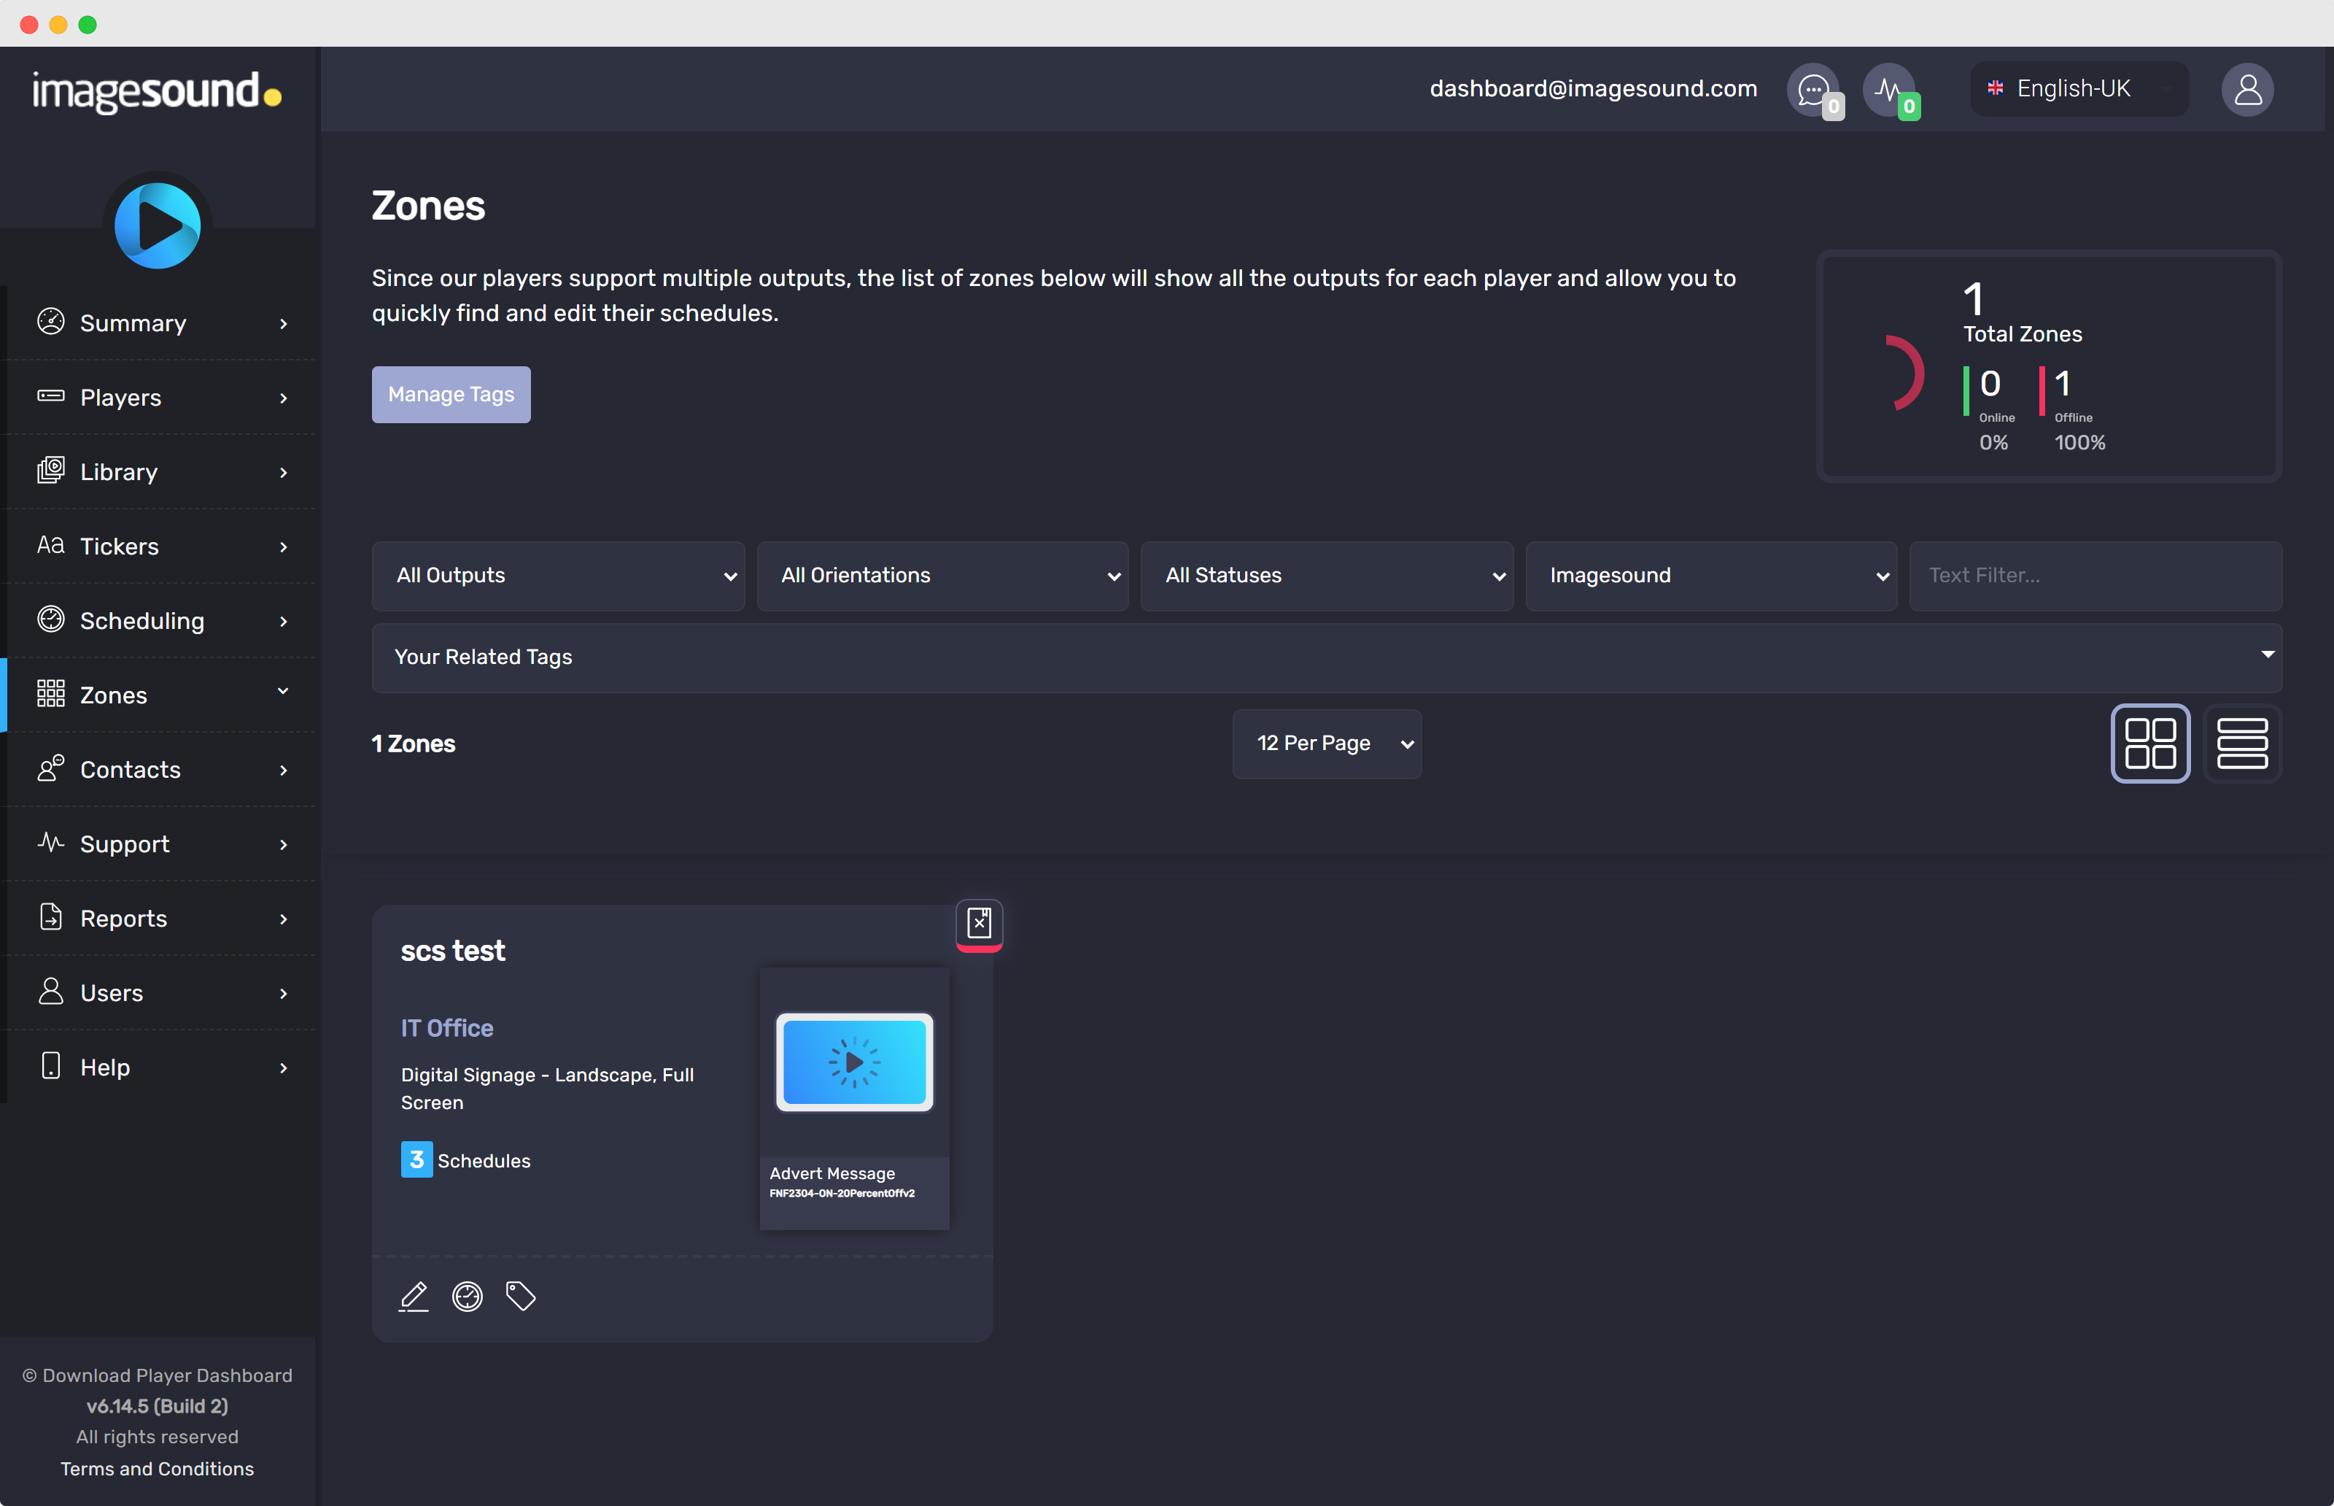
Task: Click the v6.14.5 (Build 2) version text
Action: [158, 1406]
